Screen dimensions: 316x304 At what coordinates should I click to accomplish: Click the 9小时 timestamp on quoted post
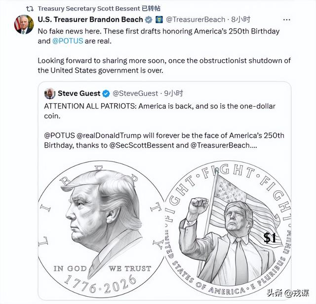click(x=173, y=93)
